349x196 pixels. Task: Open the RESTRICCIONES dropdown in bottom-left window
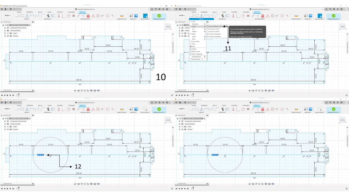click(x=86, y=112)
